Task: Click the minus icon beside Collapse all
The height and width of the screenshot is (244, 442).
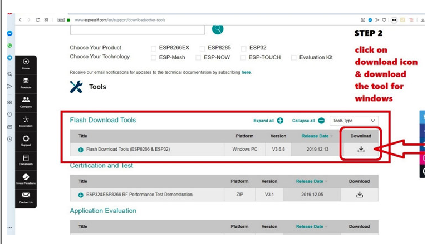Action: [321, 121]
